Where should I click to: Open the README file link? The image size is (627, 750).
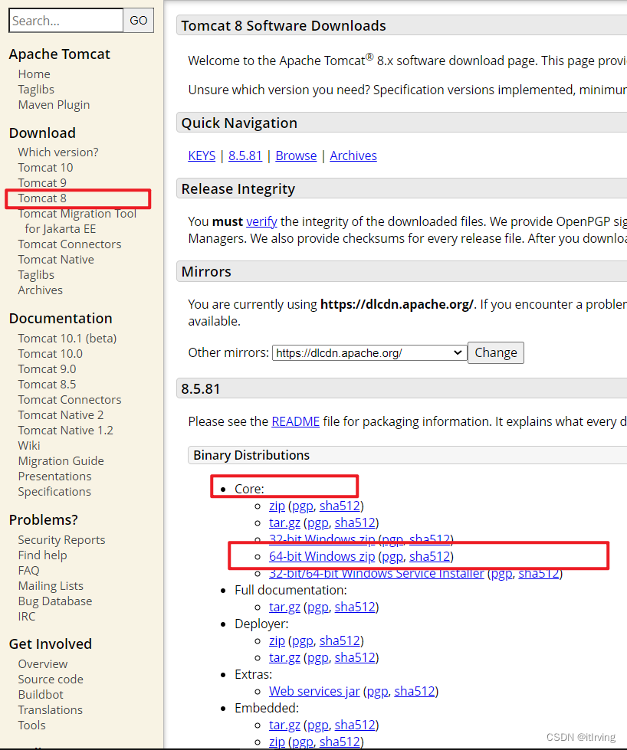(295, 421)
